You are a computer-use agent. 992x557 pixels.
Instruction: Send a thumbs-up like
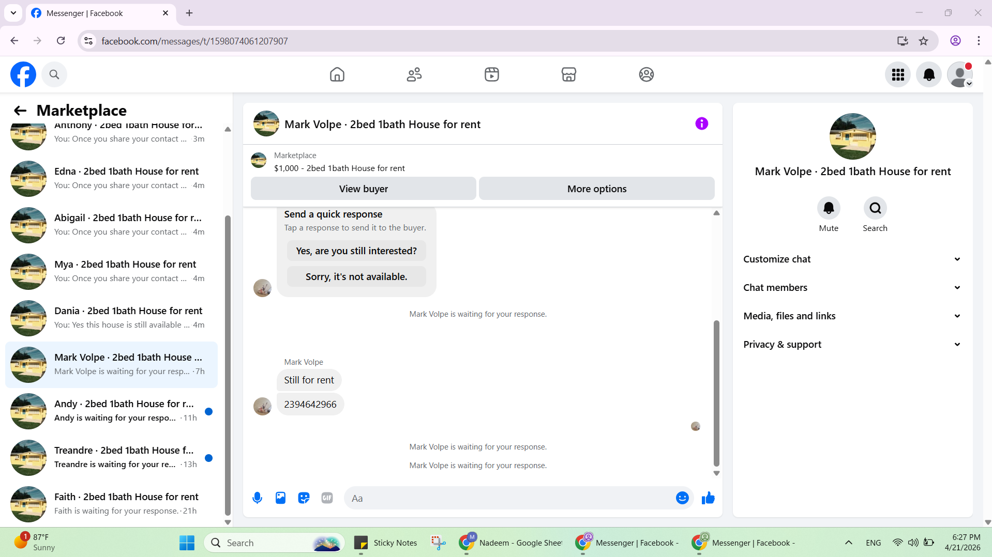pyautogui.click(x=708, y=498)
